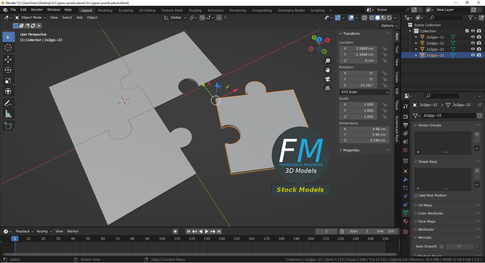The width and height of the screenshot is (485, 263).
Task: Click the outliner search field
Action: pyautogui.click(x=446, y=17)
